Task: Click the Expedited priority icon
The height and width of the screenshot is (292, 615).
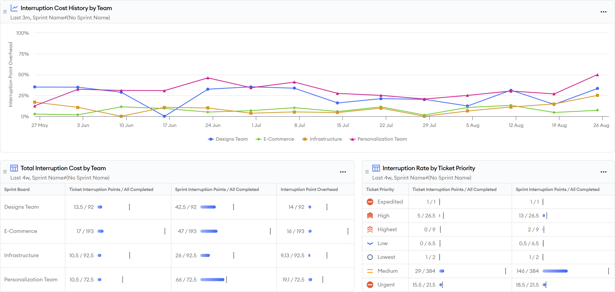Action: tap(370, 202)
